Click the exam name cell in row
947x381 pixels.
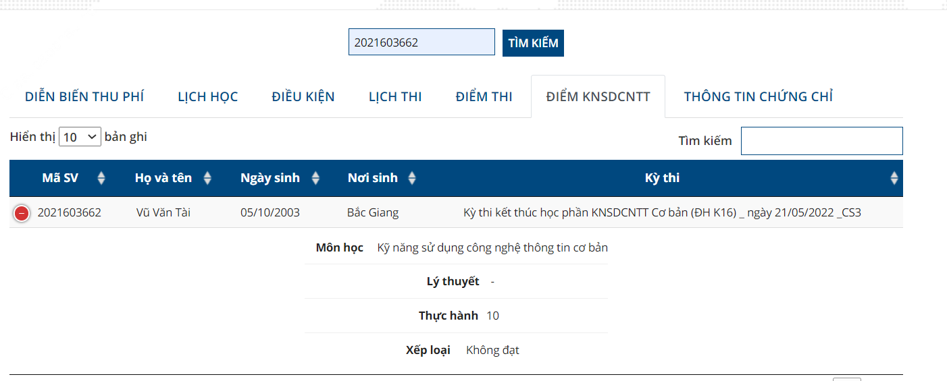pos(662,213)
